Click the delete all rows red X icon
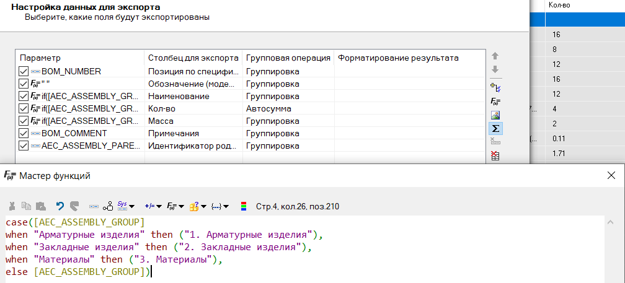The image size is (625, 283). 495,155
